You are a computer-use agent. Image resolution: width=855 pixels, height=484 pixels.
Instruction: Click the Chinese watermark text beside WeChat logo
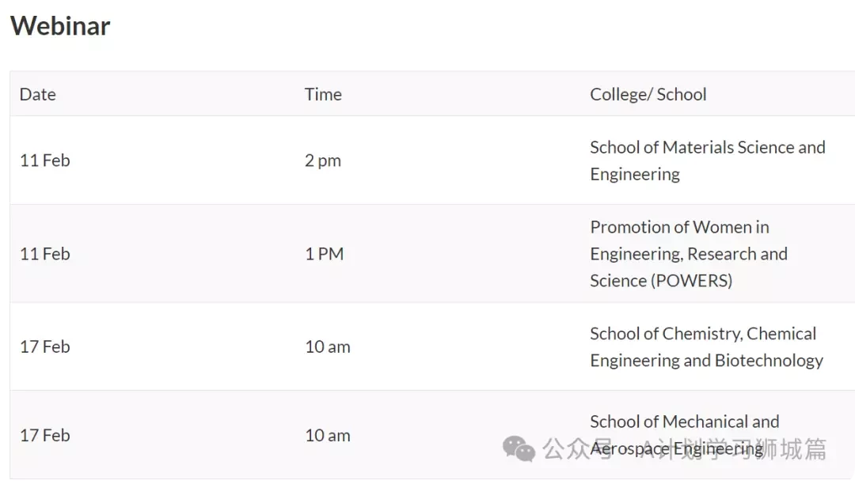[684, 449]
